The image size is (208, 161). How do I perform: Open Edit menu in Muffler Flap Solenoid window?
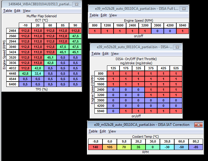17,11
